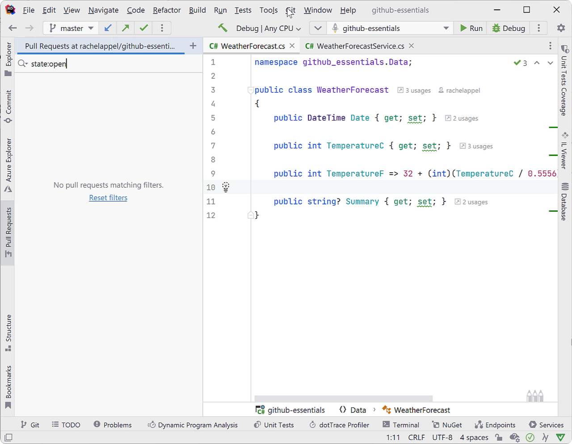Toggle the Database side panel
Screen dimensions: 572x444
click(564, 201)
